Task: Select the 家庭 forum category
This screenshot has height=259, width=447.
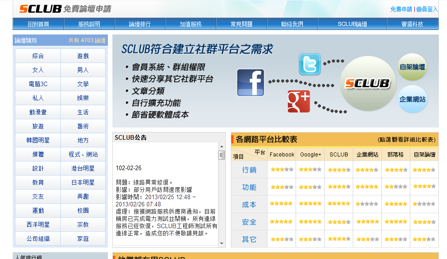Action: [83, 239]
